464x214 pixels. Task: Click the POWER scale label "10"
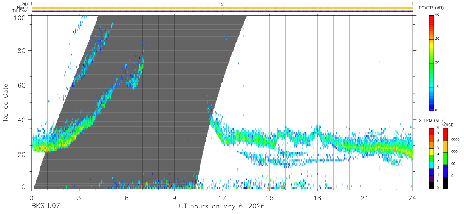pyautogui.click(x=437, y=86)
